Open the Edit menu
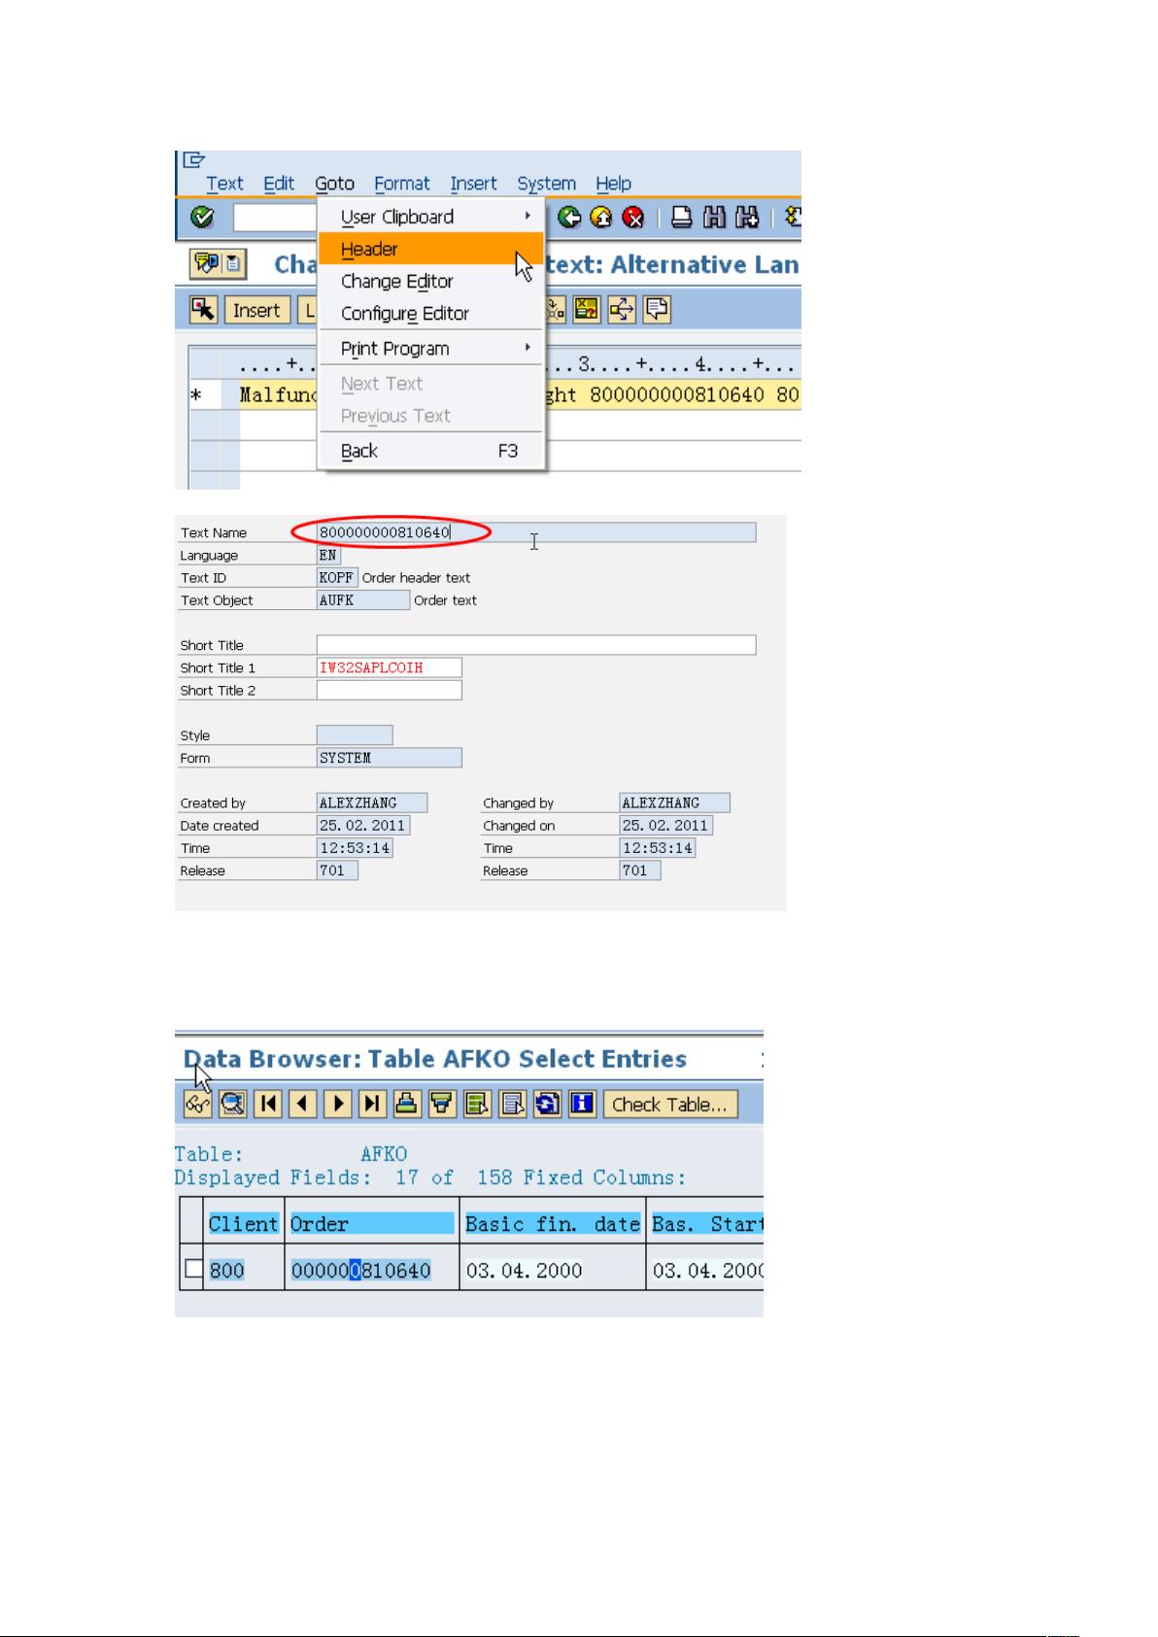Screen dimensions: 1158x1637 pyautogui.click(x=279, y=184)
